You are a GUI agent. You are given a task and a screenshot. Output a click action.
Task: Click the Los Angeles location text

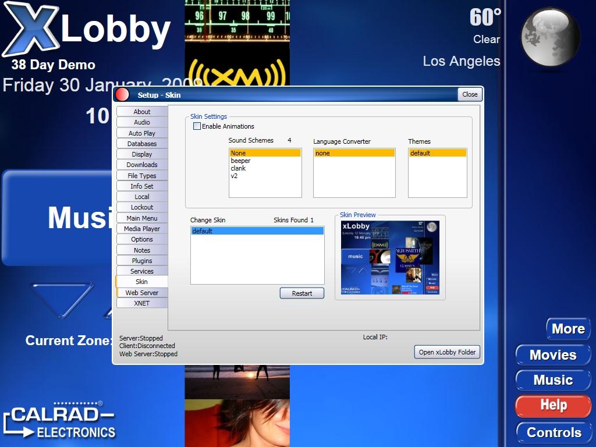pos(462,61)
